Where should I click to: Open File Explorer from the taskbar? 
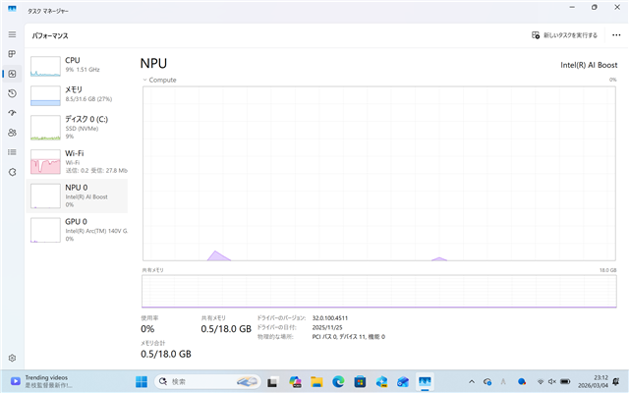[x=316, y=382]
